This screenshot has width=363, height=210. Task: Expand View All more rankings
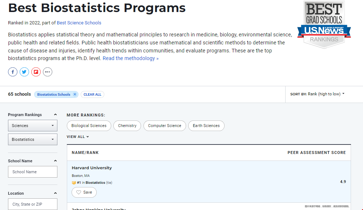(78, 137)
